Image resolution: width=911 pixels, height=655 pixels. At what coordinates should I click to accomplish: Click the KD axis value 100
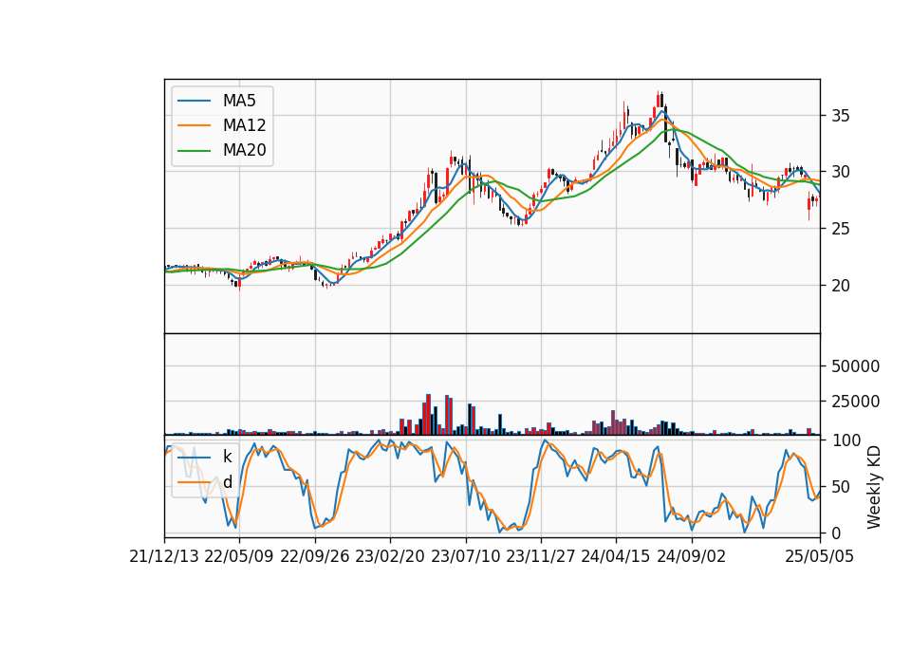[x=846, y=440]
